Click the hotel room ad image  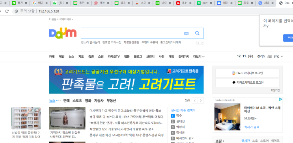228,117
